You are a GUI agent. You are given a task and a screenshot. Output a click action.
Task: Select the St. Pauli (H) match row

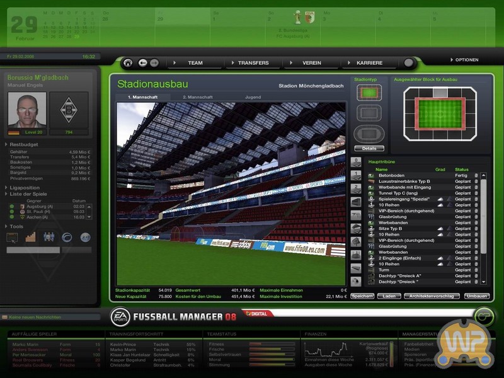(x=47, y=212)
